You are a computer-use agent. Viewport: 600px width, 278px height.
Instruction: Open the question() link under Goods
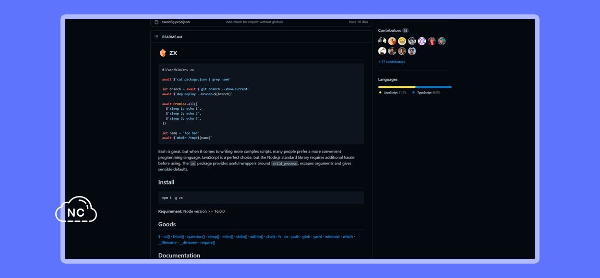tap(196, 236)
